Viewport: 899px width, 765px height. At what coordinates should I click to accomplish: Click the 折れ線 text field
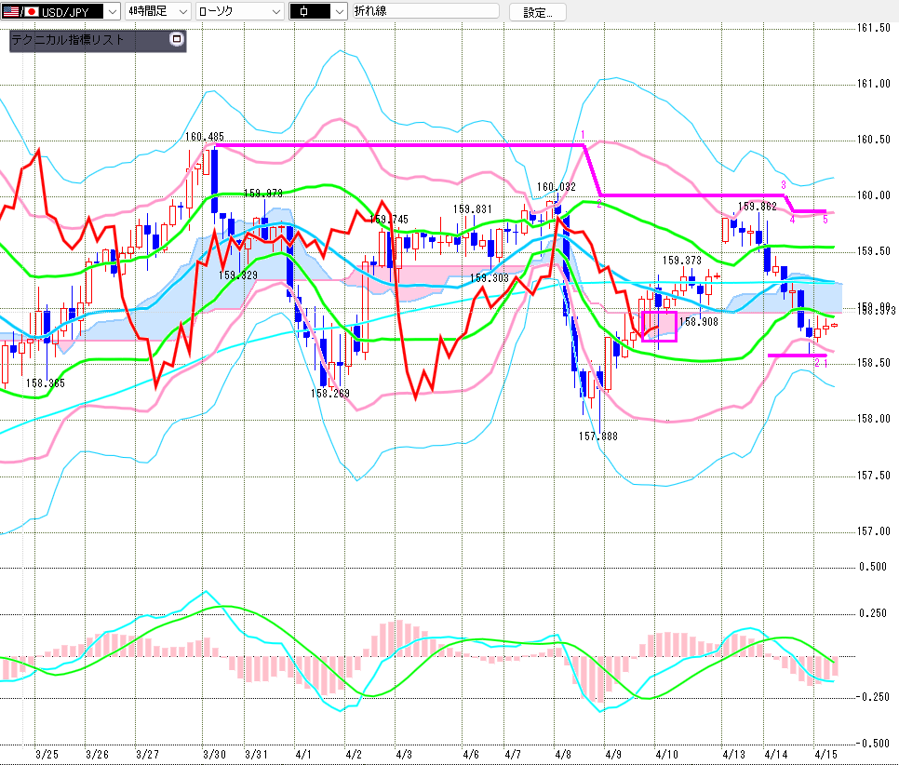(424, 11)
